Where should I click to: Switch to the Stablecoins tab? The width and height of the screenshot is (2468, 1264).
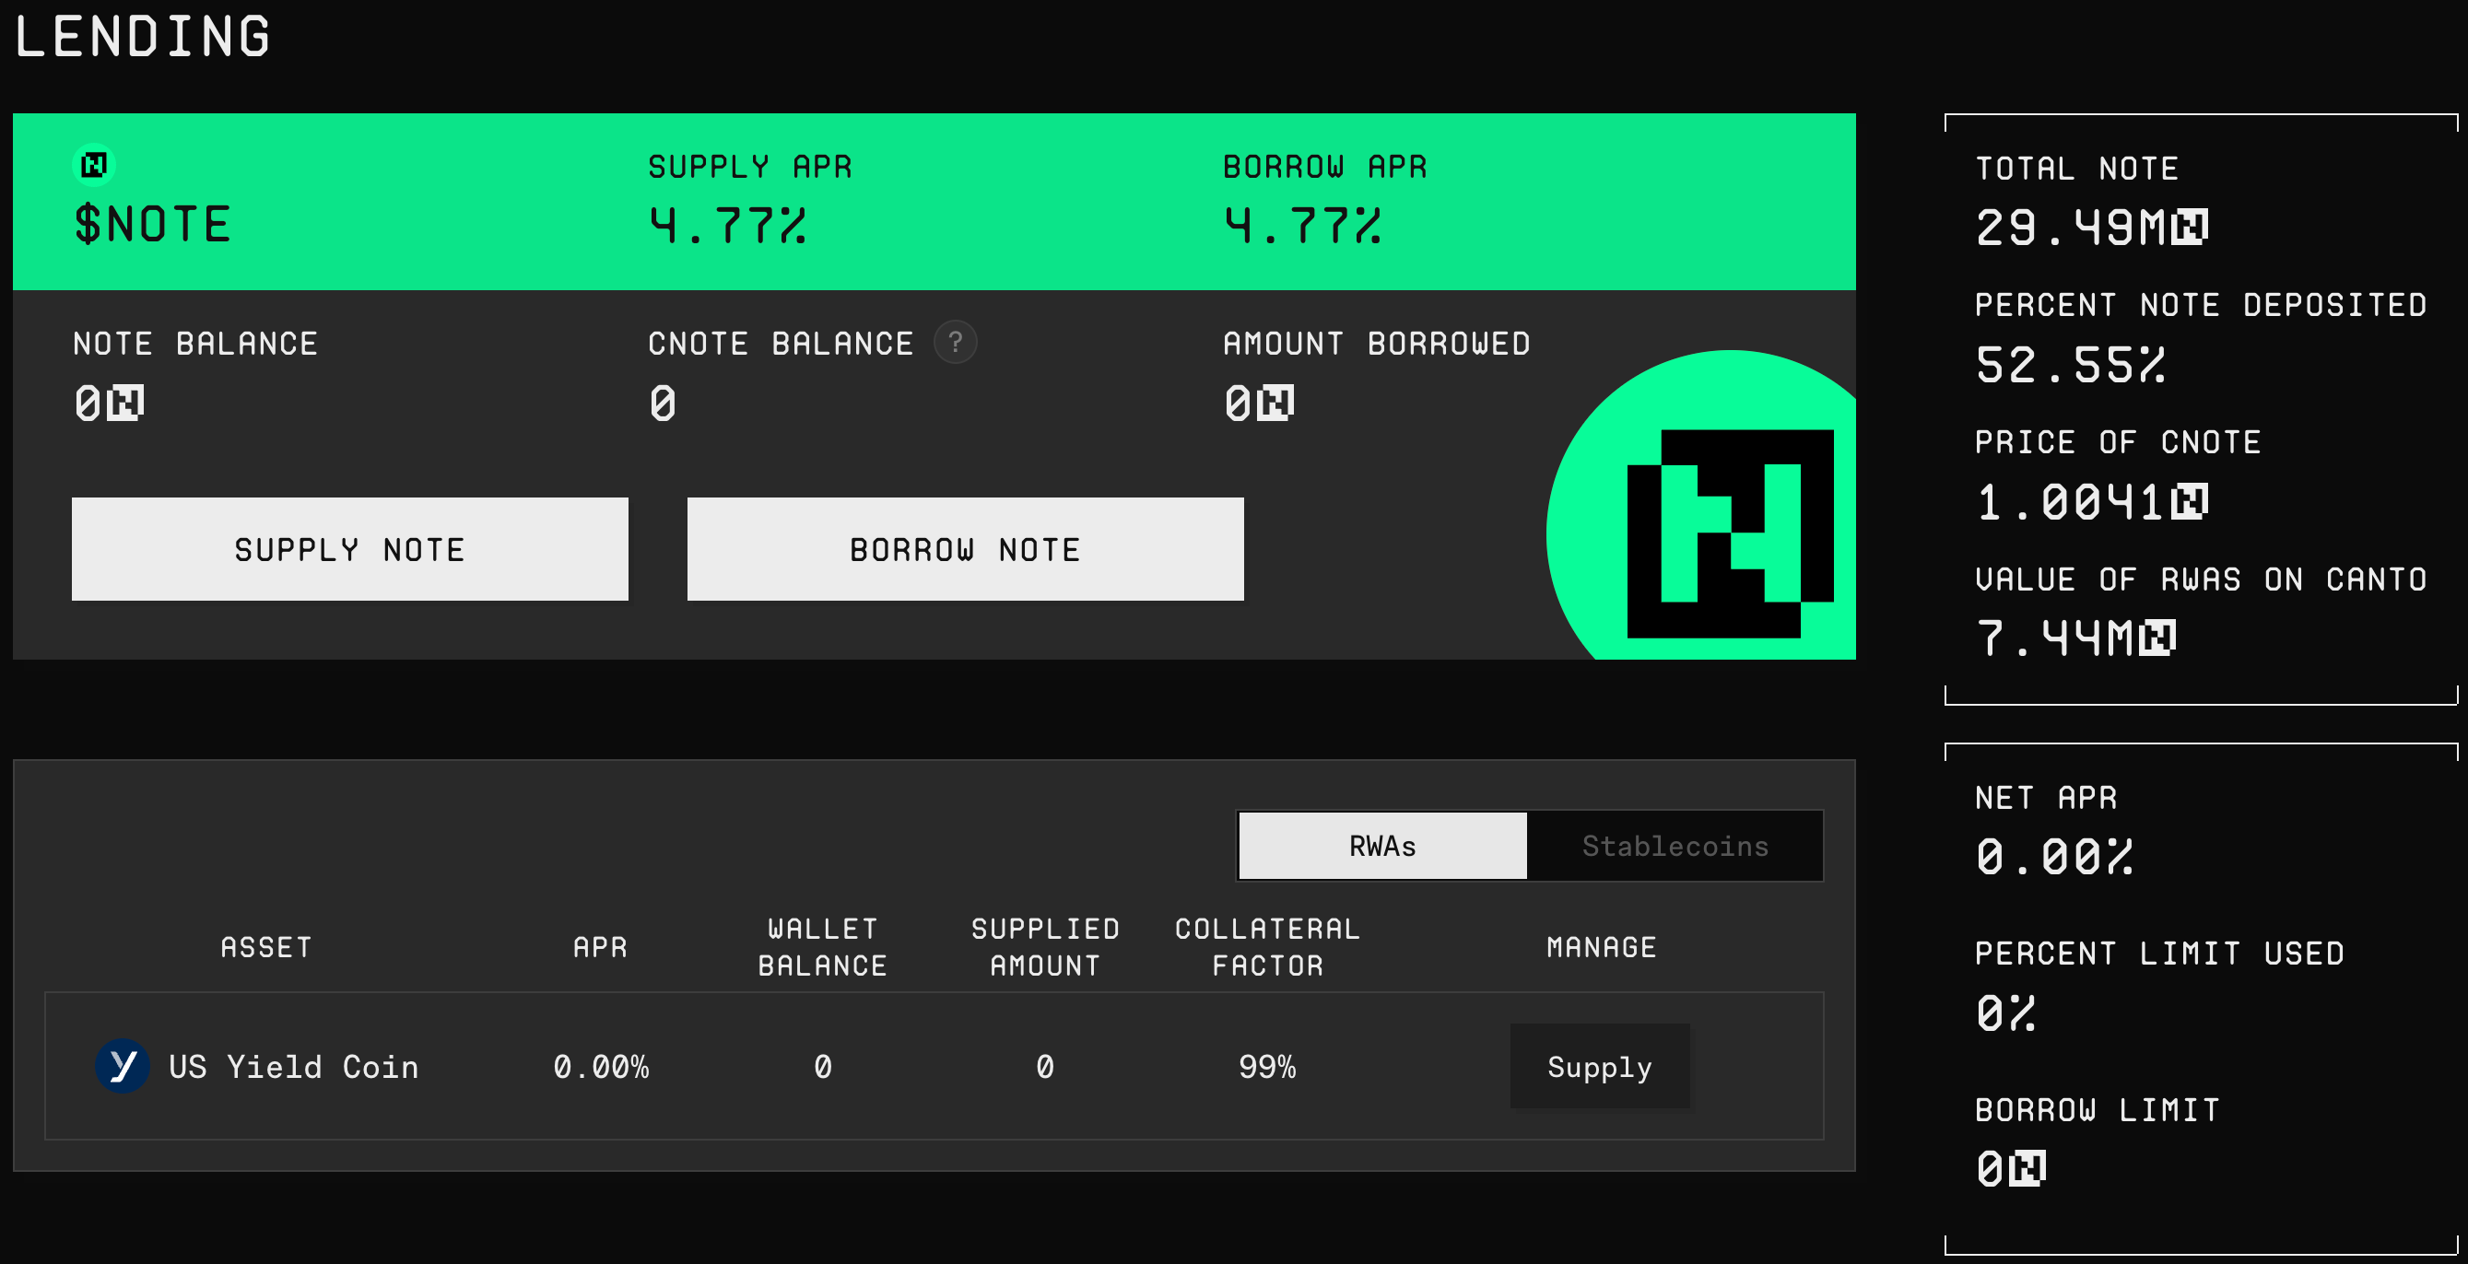coord(1674,846)
